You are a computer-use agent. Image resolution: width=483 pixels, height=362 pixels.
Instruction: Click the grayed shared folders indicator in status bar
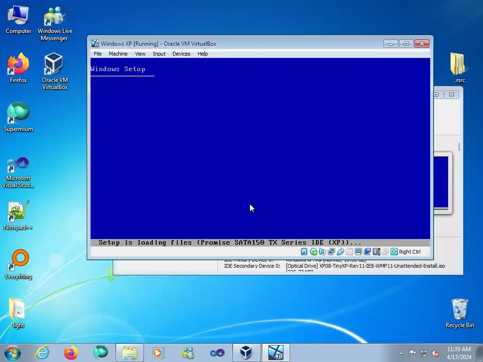pyautogui.click(x=350, y=252)
